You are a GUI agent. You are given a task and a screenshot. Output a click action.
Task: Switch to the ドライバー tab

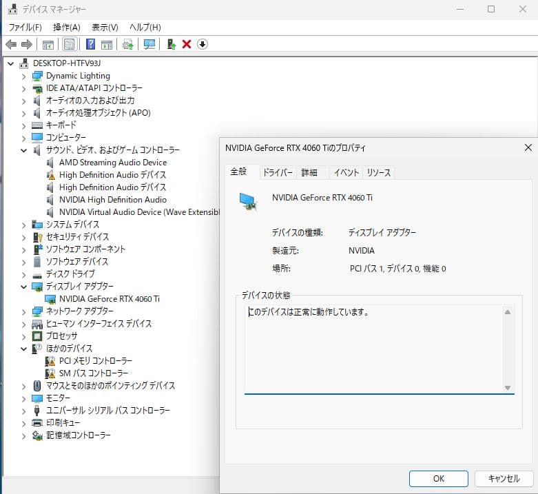click(278, 172)
